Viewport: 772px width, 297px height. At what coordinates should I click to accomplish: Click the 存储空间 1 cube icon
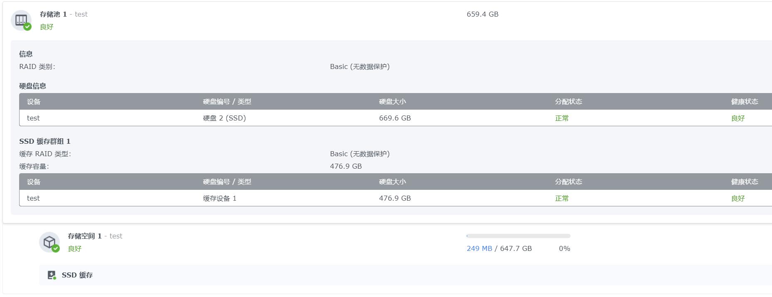(50, 242)
